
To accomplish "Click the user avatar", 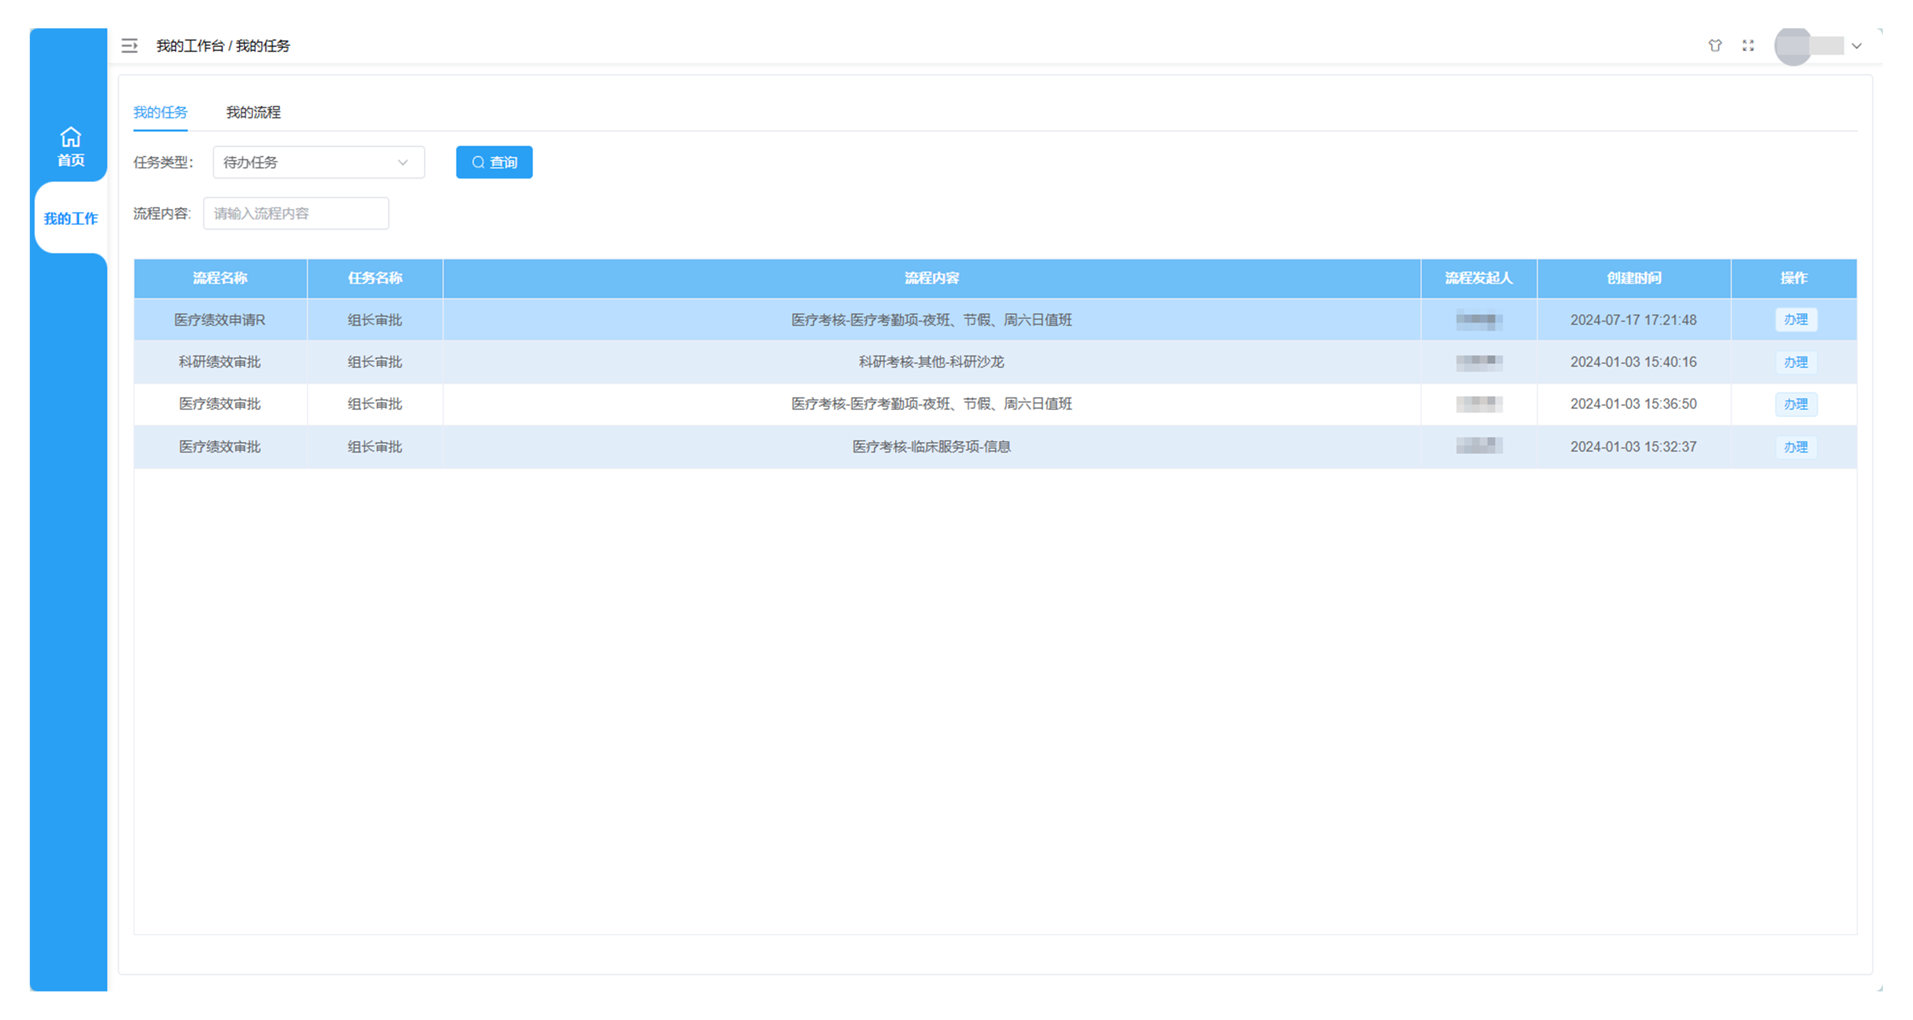I will coord(1793,46).
